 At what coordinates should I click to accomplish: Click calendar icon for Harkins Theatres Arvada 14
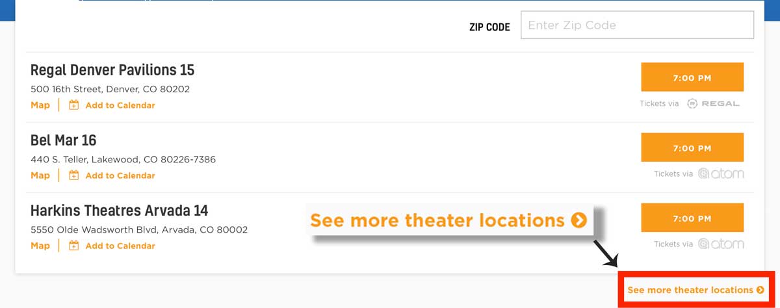74,245
